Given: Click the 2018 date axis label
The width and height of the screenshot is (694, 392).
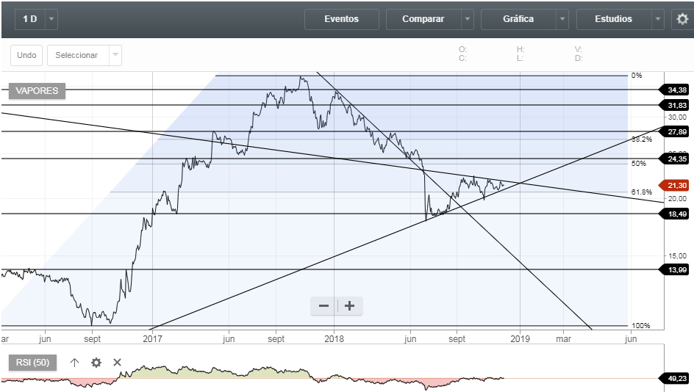Looking at the screenshot, I should click(x=334, y=339).
